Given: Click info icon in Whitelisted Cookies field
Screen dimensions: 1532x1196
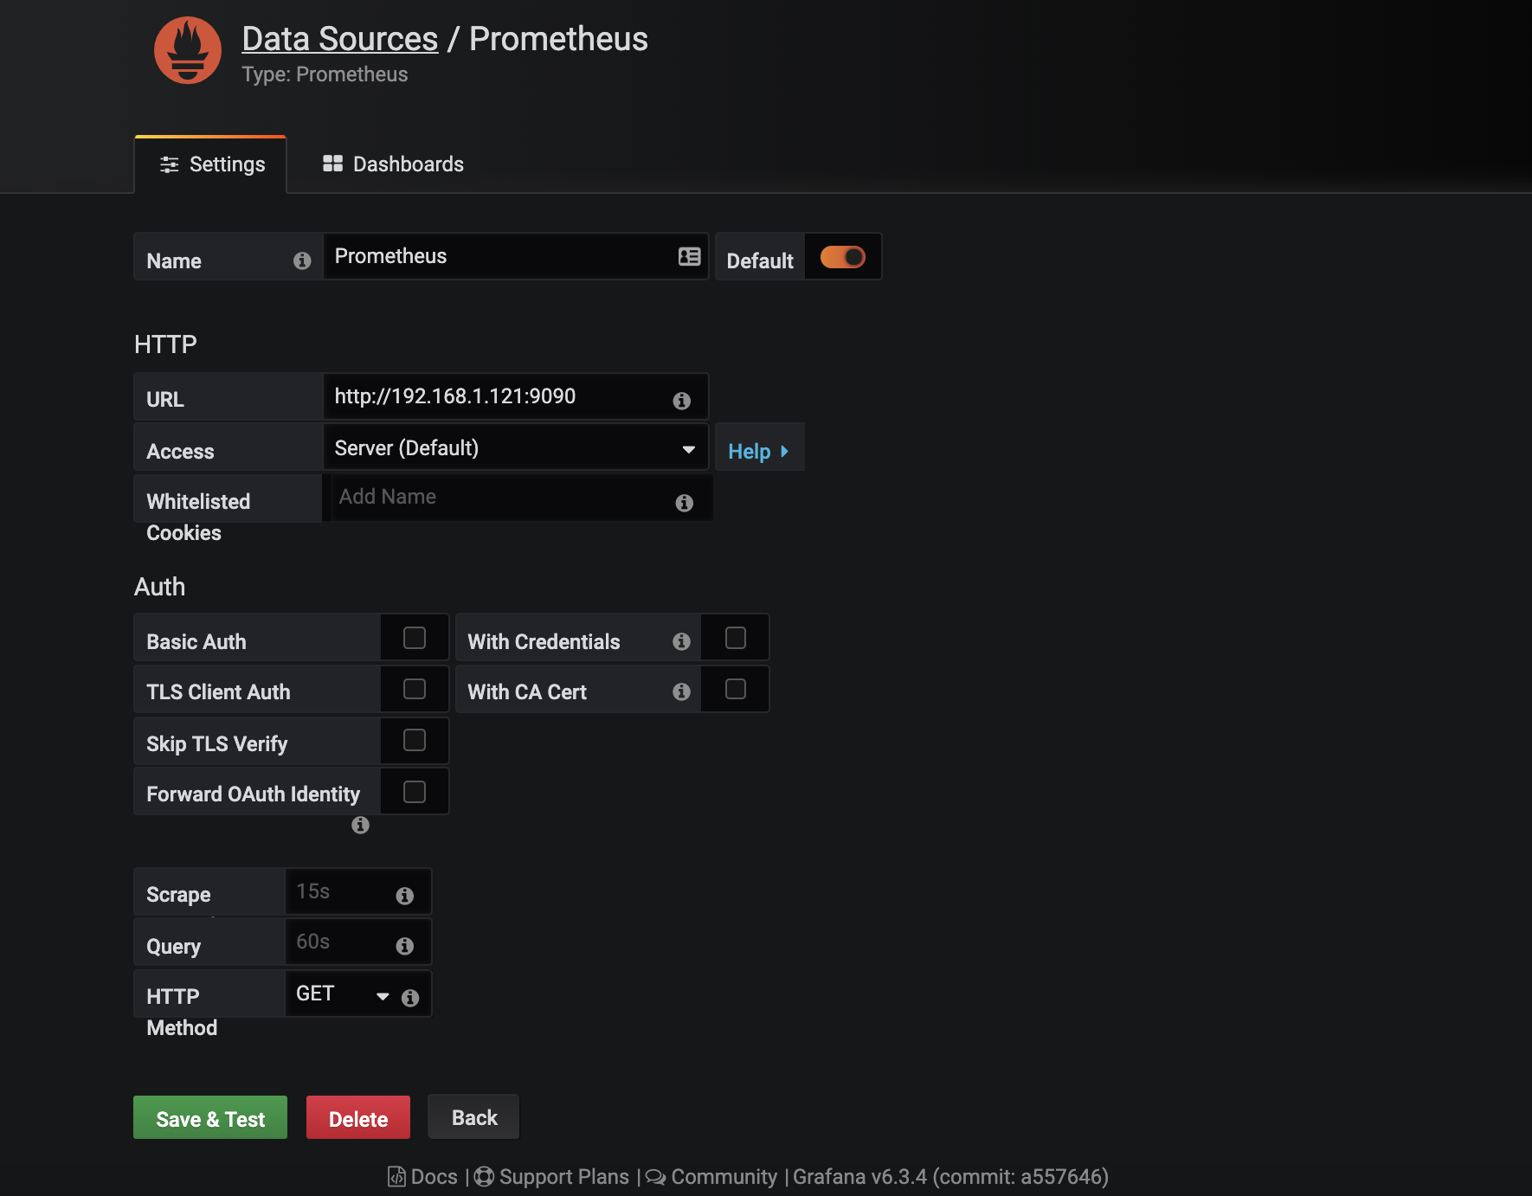Looking at the screenshot, I should 685,503.
